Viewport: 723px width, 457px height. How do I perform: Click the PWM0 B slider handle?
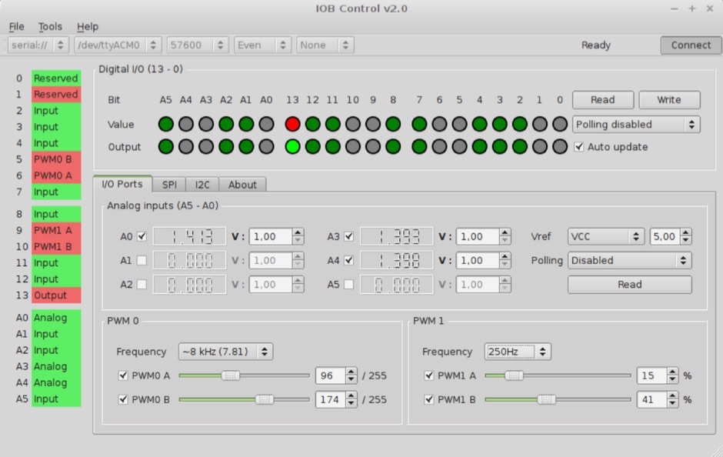(265, 399)
